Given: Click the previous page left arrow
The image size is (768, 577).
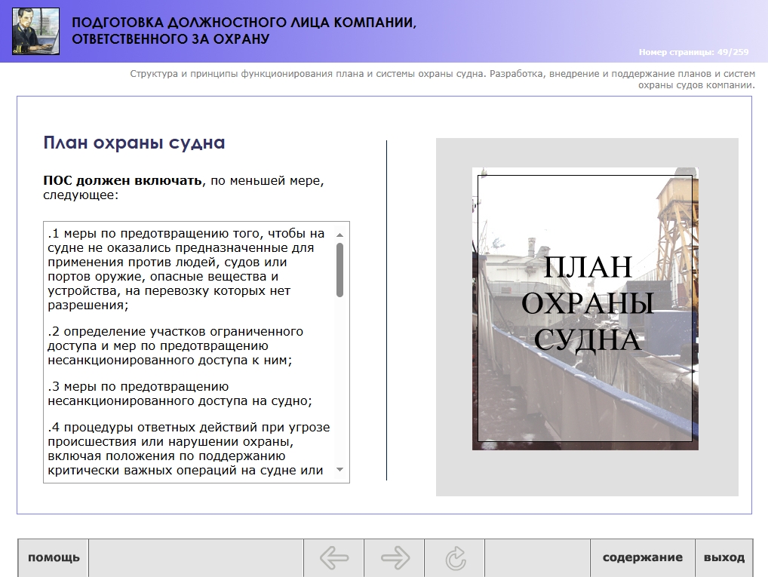Looking at the screenshot, I should 333,558.
